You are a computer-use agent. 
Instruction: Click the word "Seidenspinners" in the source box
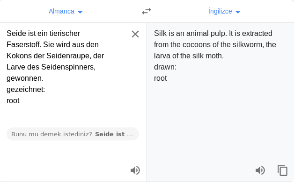68,67
